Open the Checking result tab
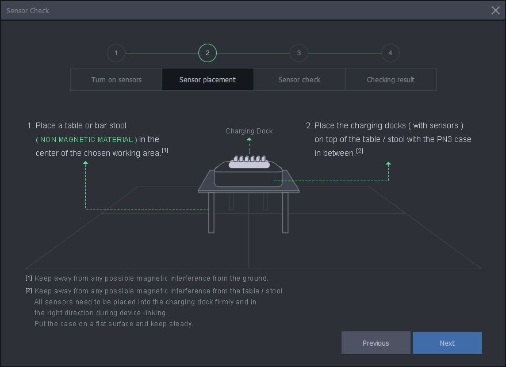 391,79
